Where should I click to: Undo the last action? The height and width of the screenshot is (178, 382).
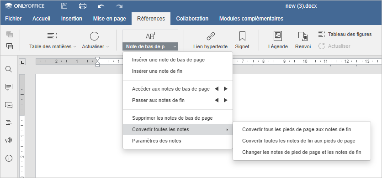pyautogui.click(x=101, y=6)
